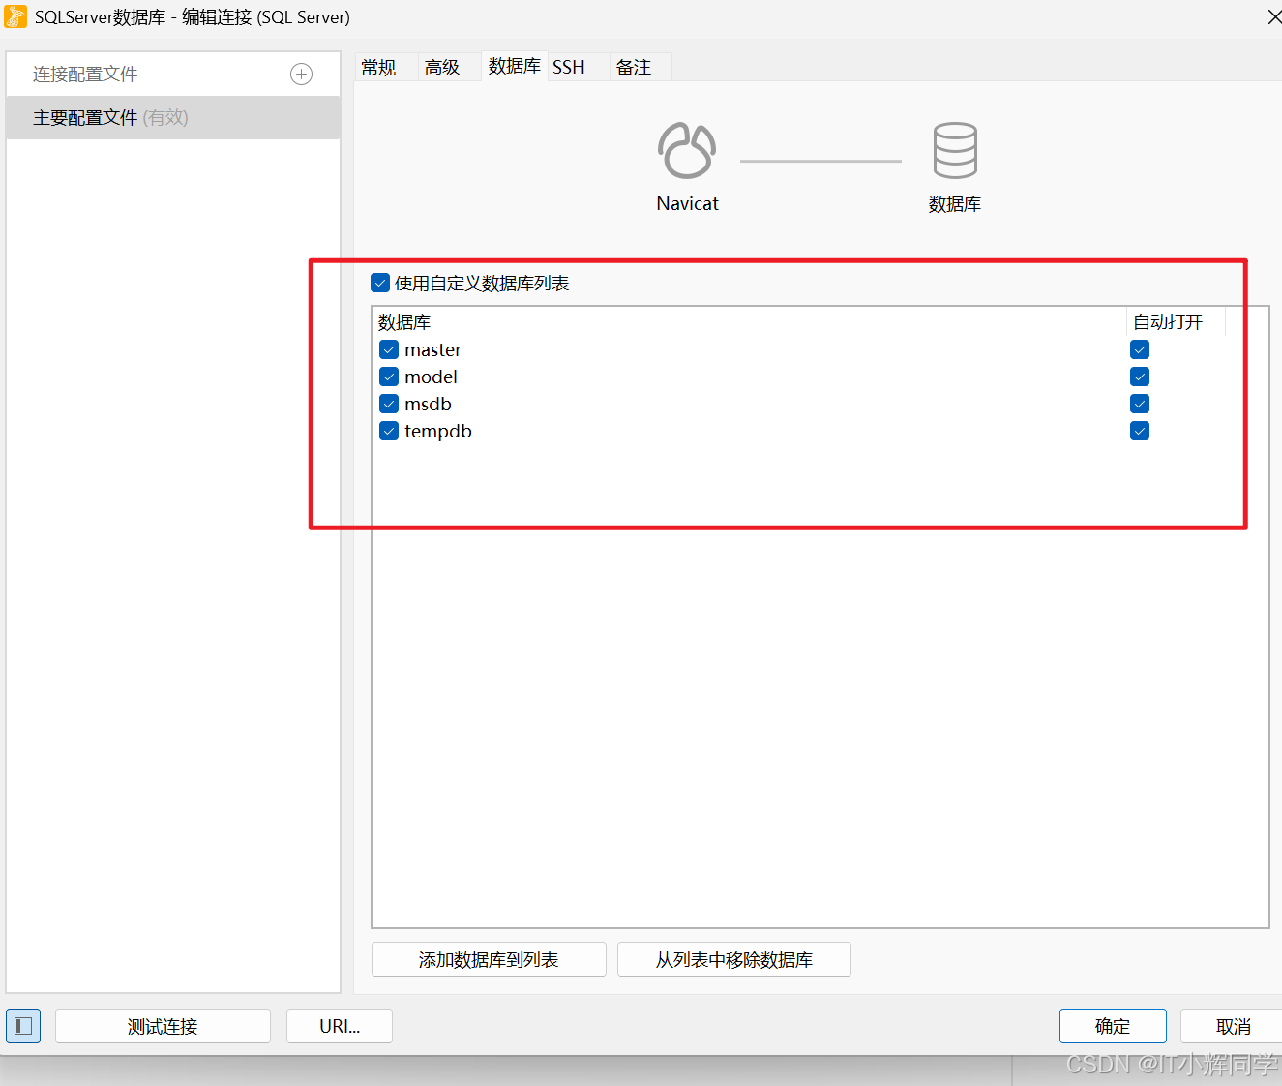Uncheck the model database checkbox
This screenshot has width=1282, height=1086.
389,377
